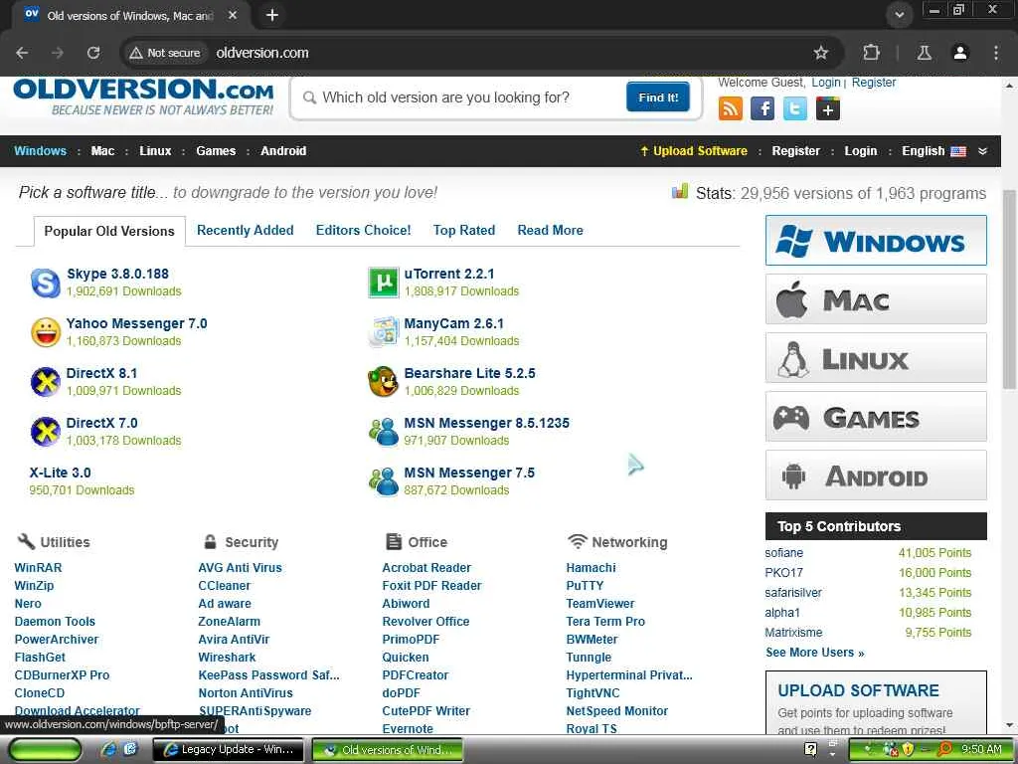The image size is (1018, 764).
Task: Open the TeamViewer link
Action: point(599,604)
